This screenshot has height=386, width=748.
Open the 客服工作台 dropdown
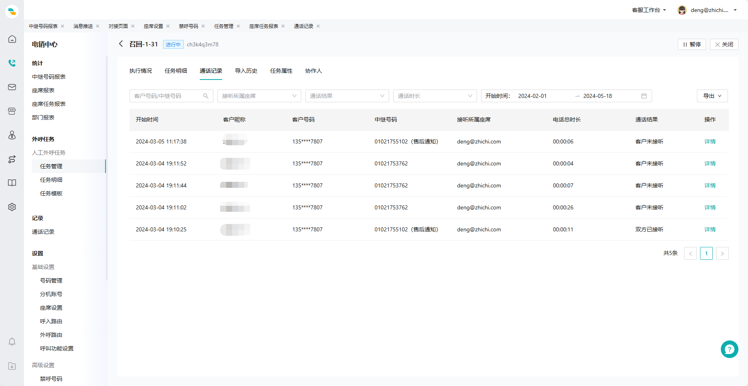pyautogui.click(x=649, y=10)
